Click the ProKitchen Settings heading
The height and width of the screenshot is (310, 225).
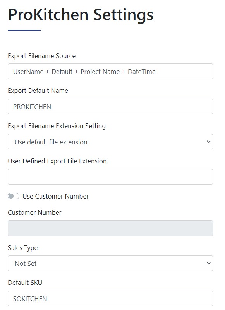click(x=81, y=15)
